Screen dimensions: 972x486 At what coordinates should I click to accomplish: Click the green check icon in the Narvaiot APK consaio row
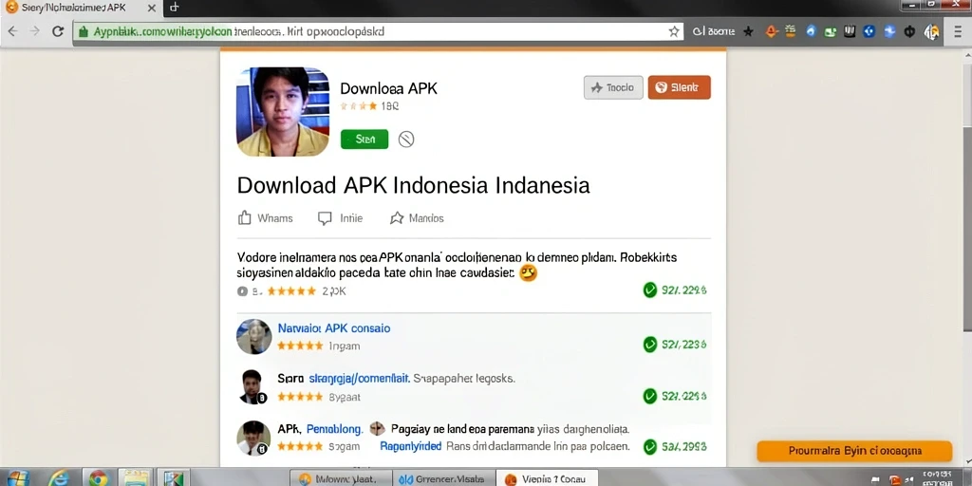(649, 345)
